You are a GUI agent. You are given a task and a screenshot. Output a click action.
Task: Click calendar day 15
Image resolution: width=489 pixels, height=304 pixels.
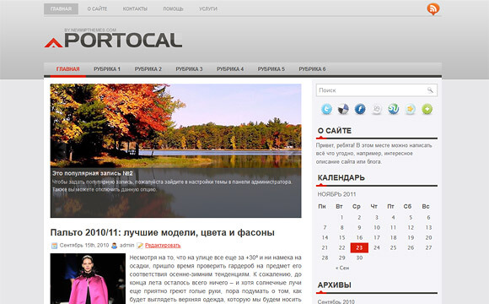[x=341, y=238]
